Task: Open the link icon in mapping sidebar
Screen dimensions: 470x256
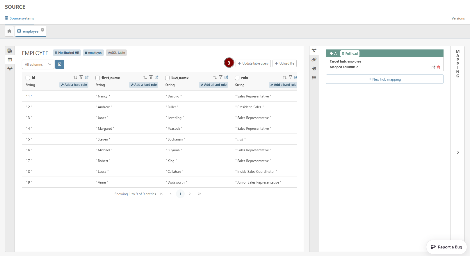Action: click(x=314, y=60)
